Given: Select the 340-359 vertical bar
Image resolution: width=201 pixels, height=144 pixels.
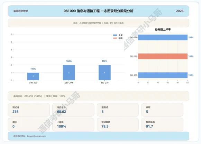Looking at the screenshot, I should coord(33,76).
